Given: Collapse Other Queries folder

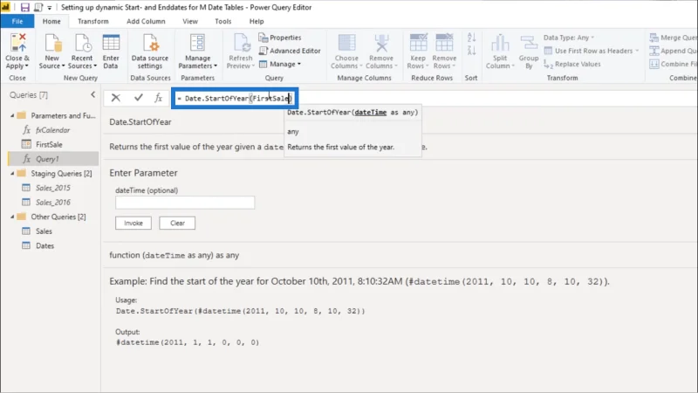Looking at the screenshot, I should click(12, 217).
